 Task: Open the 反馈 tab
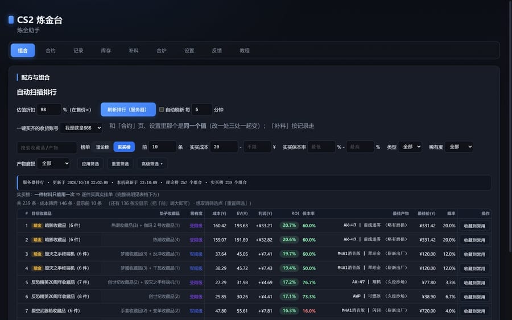point(217,51)
